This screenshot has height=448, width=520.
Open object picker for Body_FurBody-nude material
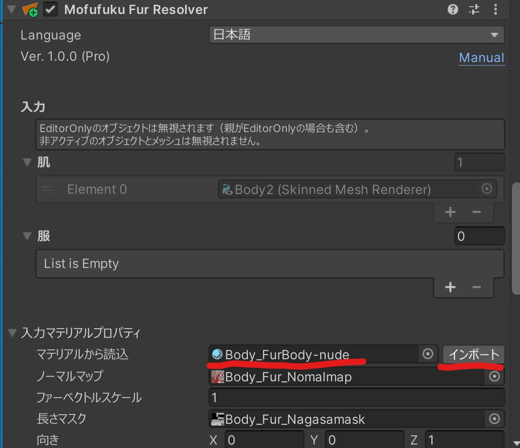[428, 354]
